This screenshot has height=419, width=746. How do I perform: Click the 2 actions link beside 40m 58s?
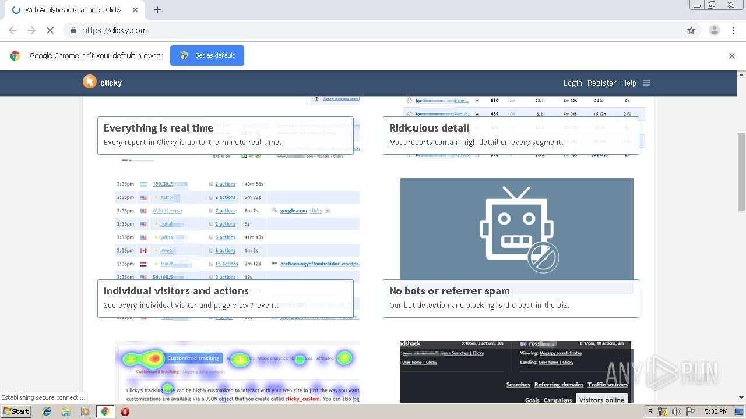coord(226,184)
